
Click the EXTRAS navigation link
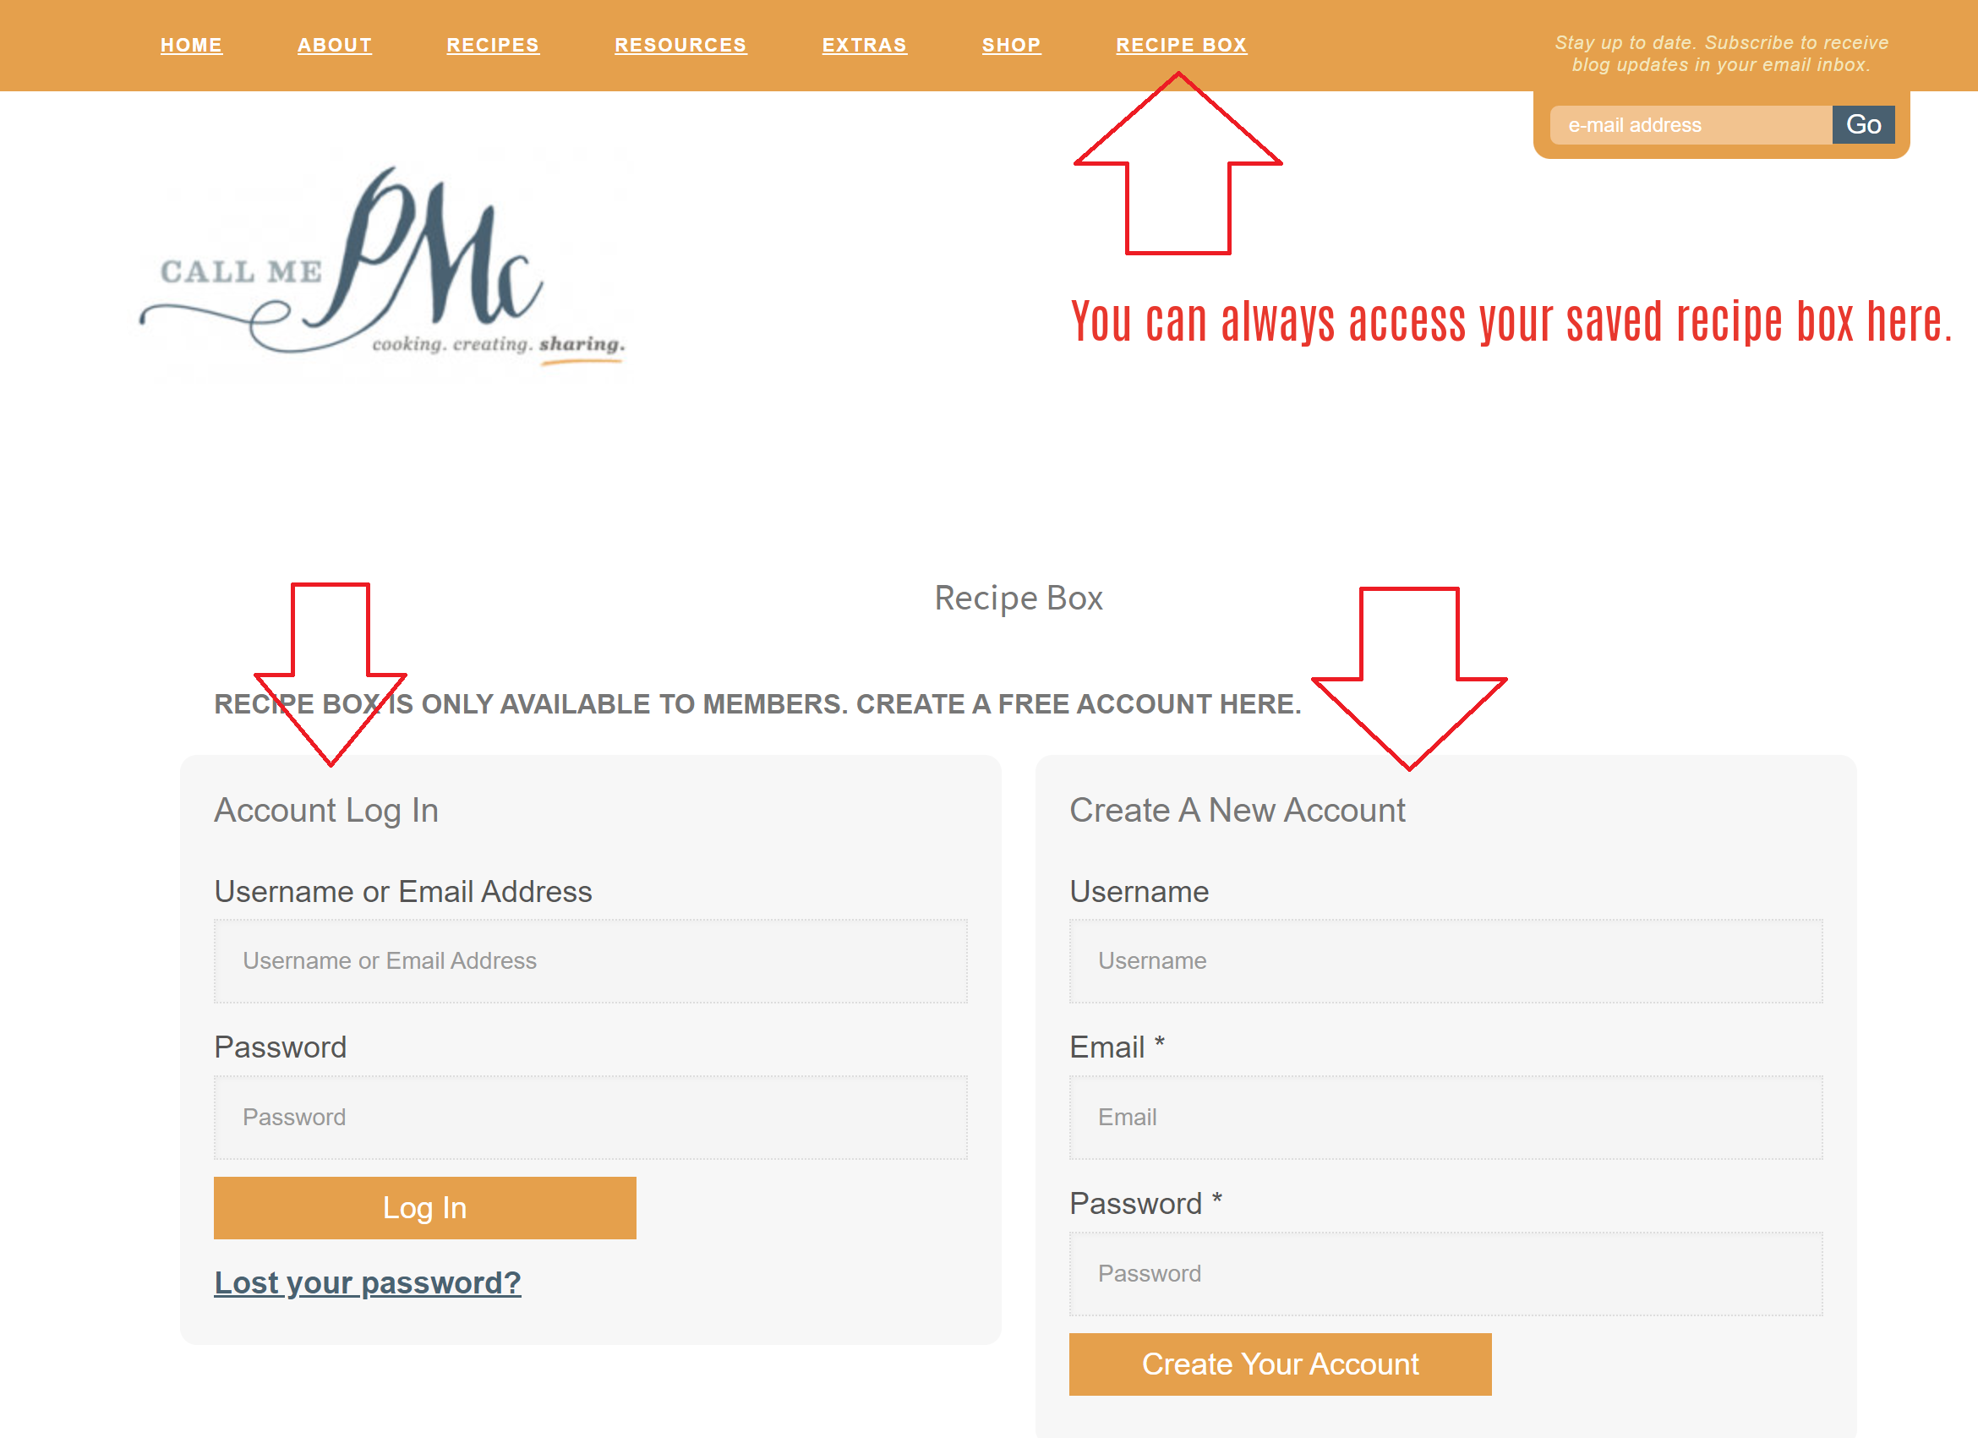click(865, 45)
